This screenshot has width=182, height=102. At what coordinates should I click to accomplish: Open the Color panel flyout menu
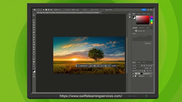coord(153,14)
